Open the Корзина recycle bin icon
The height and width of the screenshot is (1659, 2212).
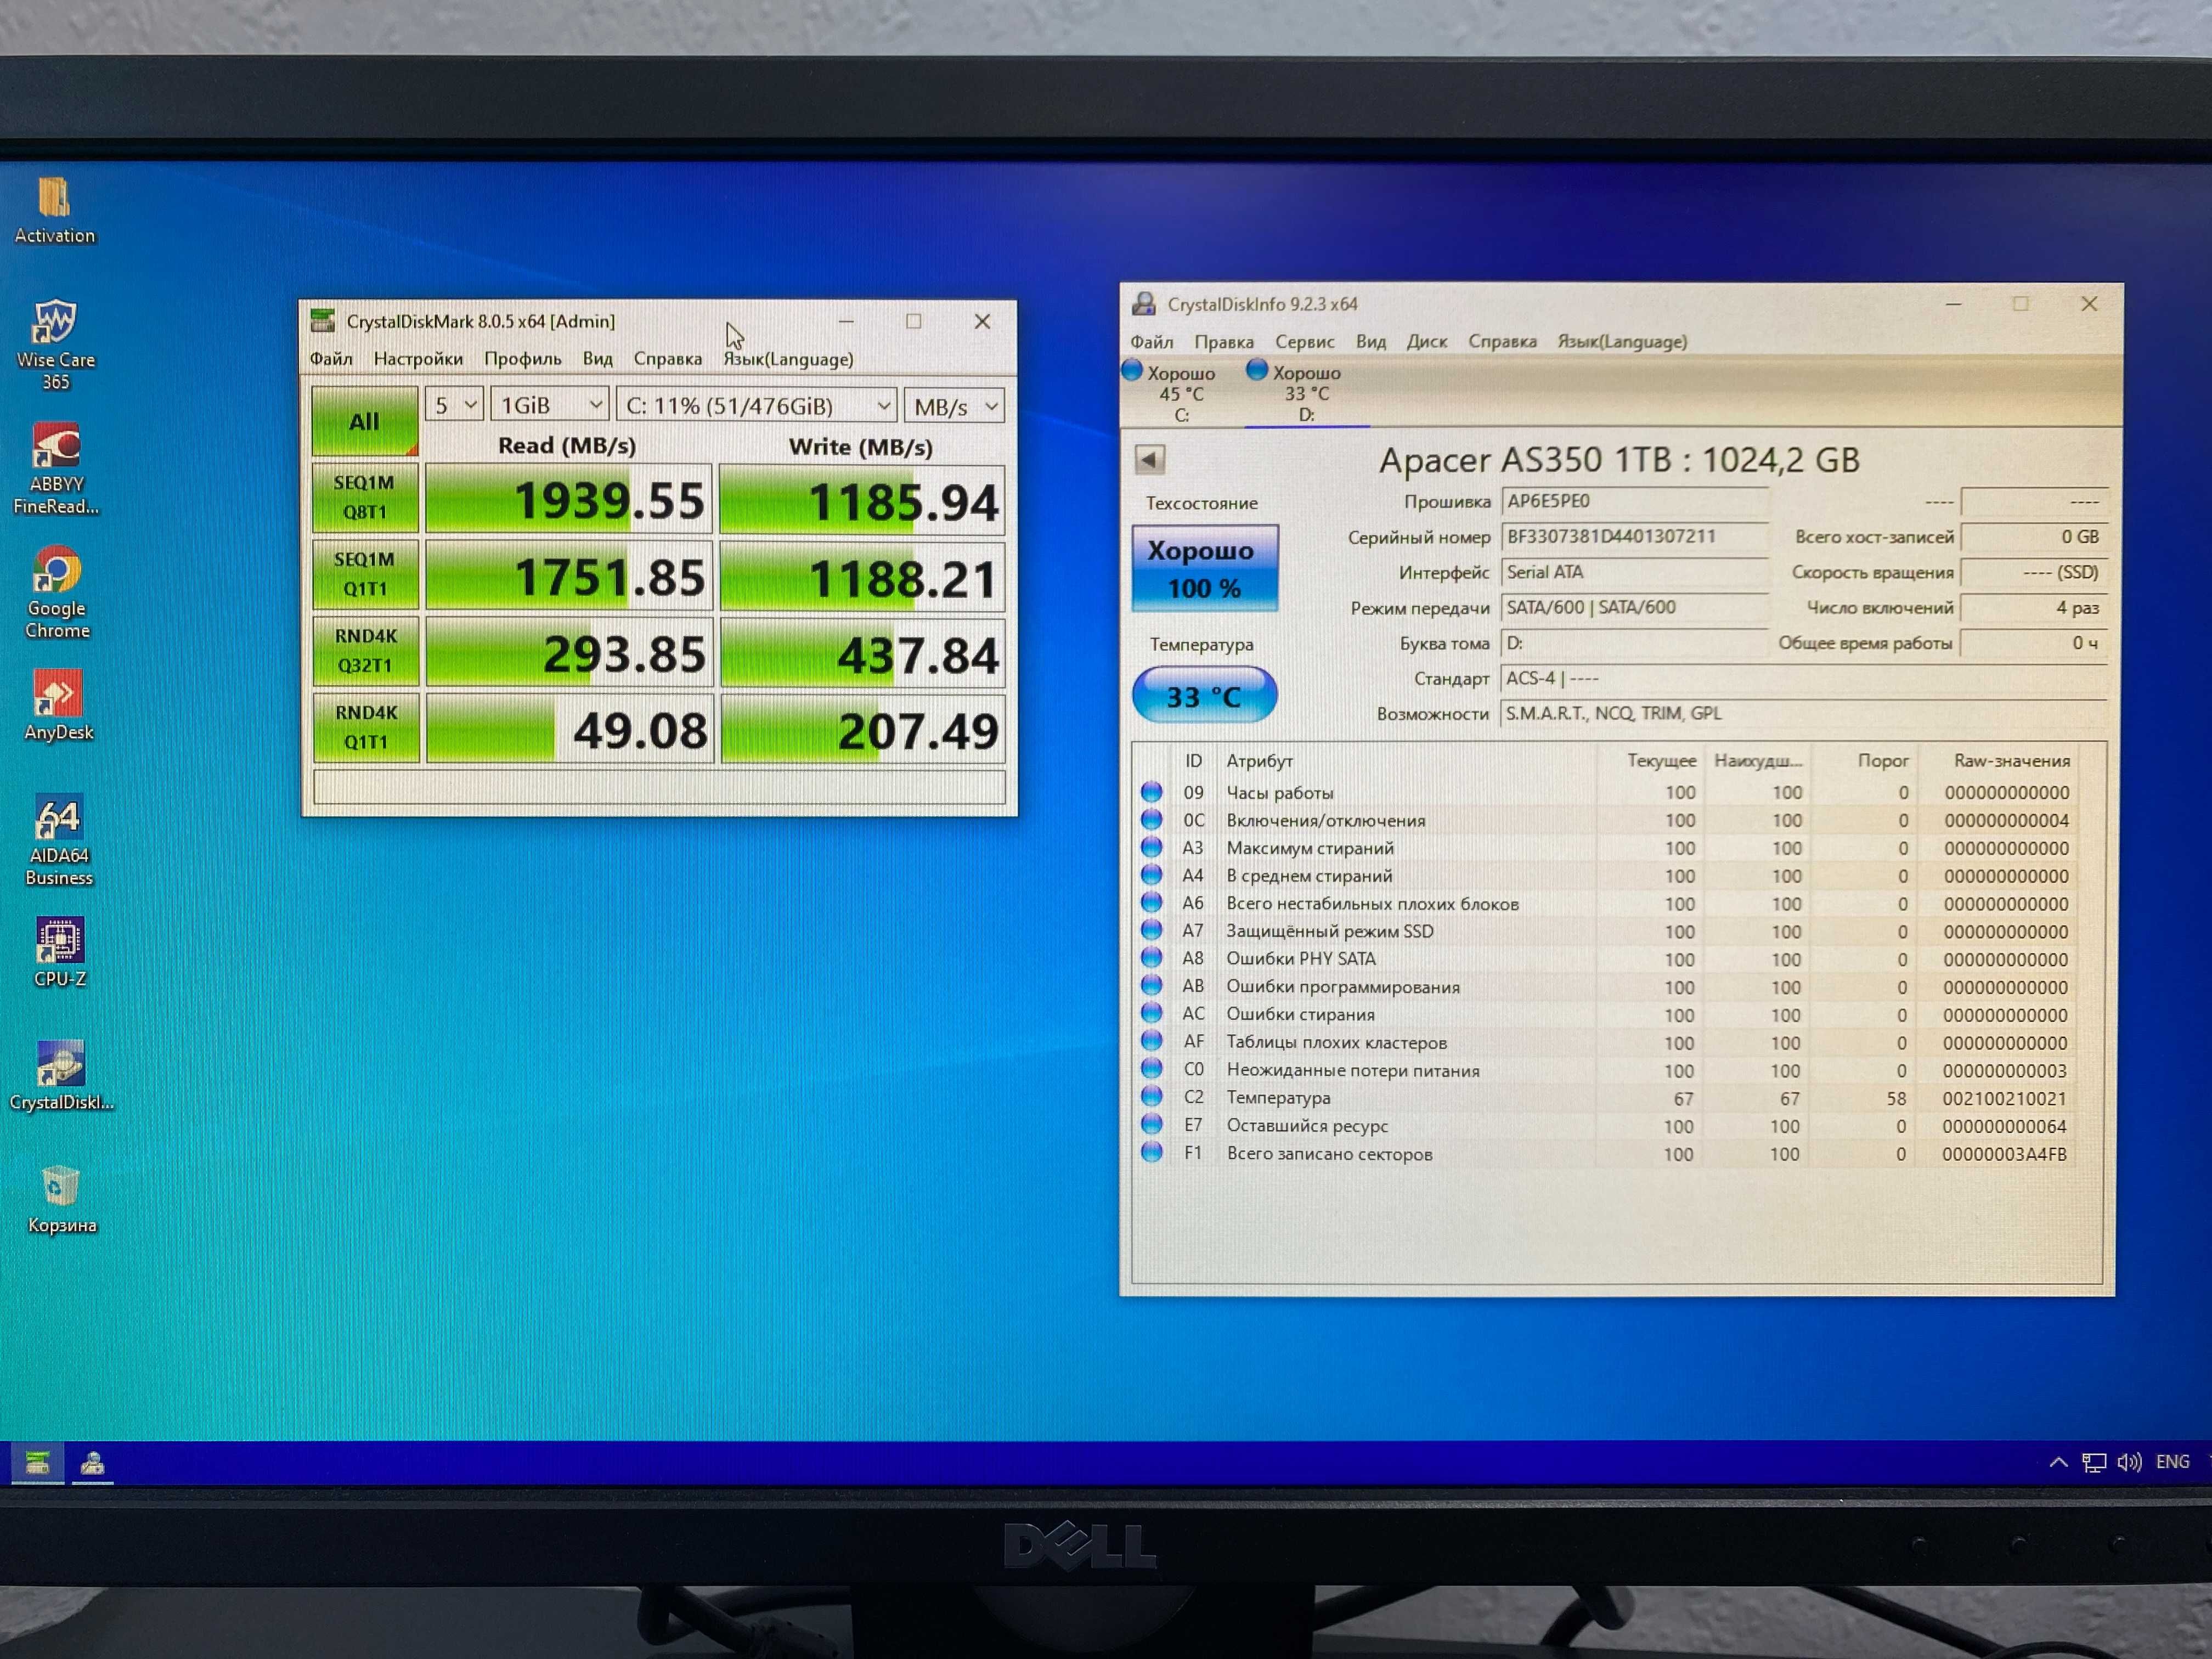pos(62,1199)
